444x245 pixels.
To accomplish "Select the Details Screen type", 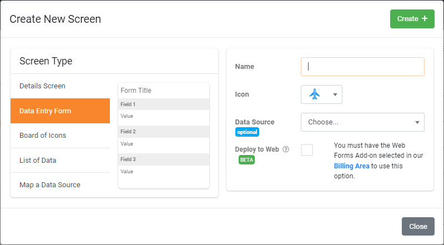I will click(x=60, y=86).
